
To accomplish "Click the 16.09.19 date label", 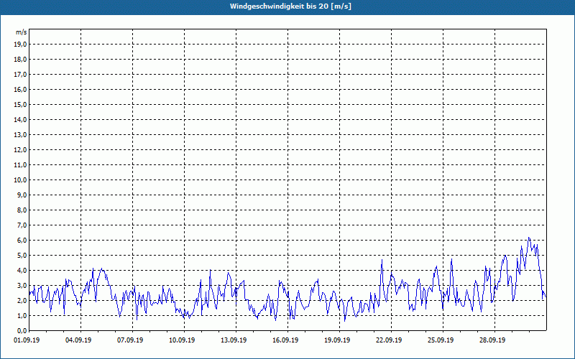I will (285, 340).
